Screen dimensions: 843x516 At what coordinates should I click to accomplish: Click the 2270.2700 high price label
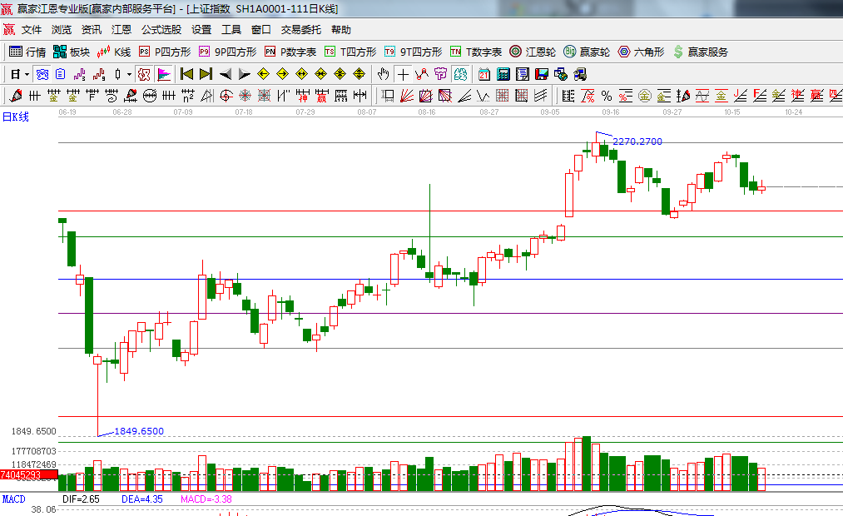637,141
